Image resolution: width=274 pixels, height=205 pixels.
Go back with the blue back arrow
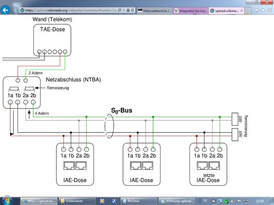click(5, 10)
